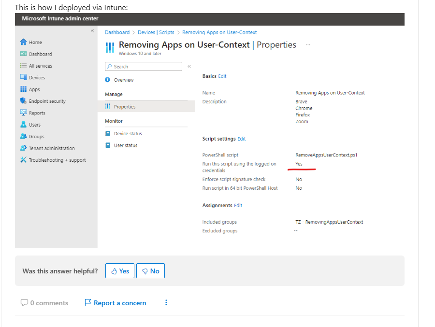Click TZ - RemovingAppsUserContext group name
This screenshot has width=435, height=327.
click(x=329, y=222)
